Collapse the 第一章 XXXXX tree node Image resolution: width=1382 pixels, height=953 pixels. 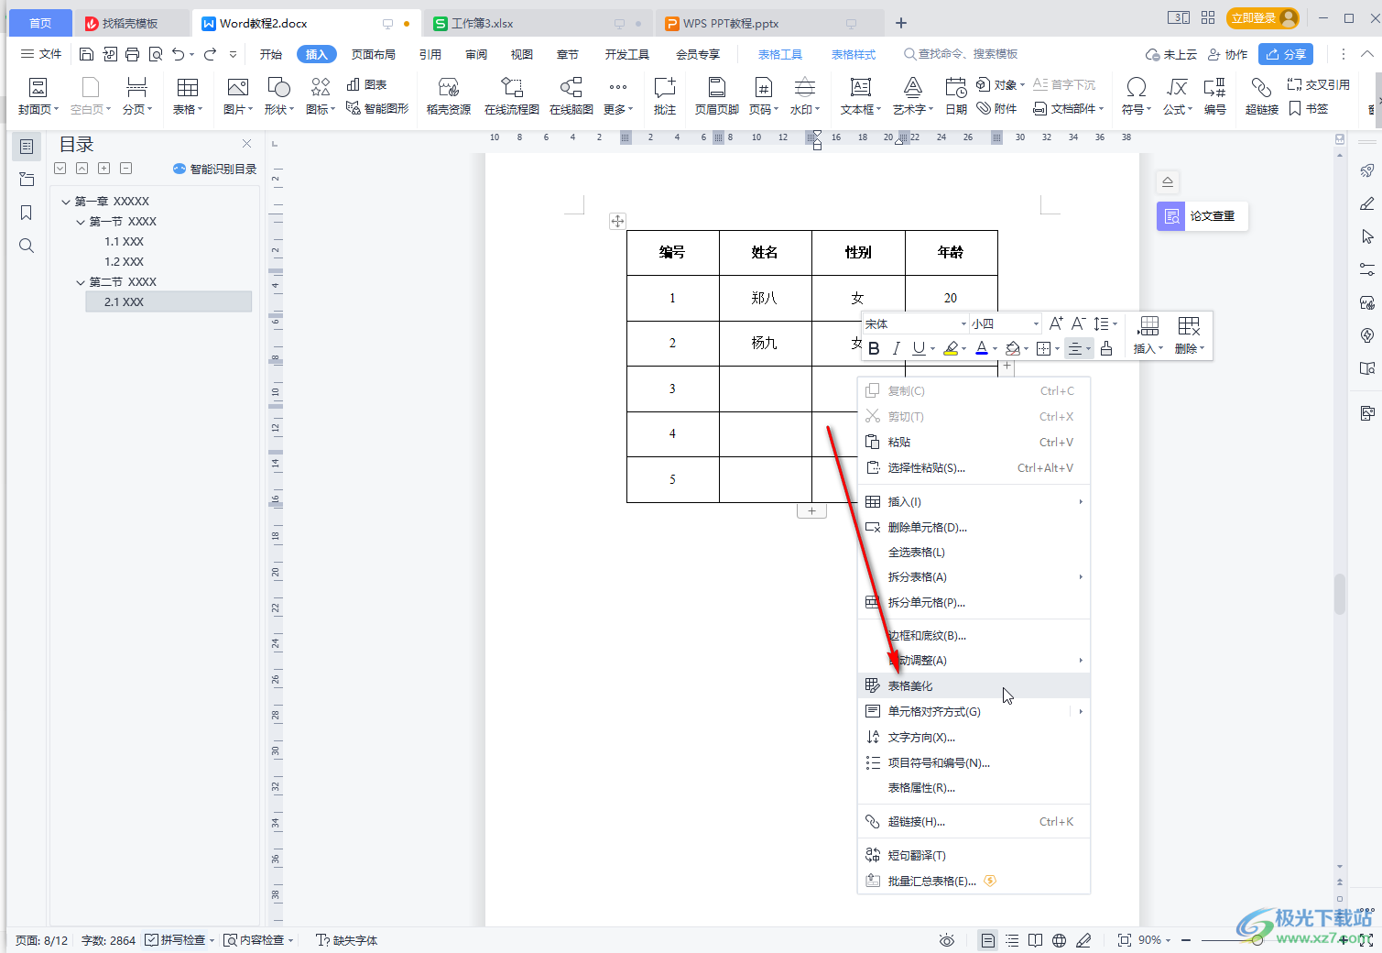(66, 202)
